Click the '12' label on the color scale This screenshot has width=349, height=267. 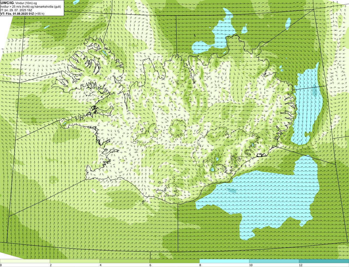tap(300, 265)
